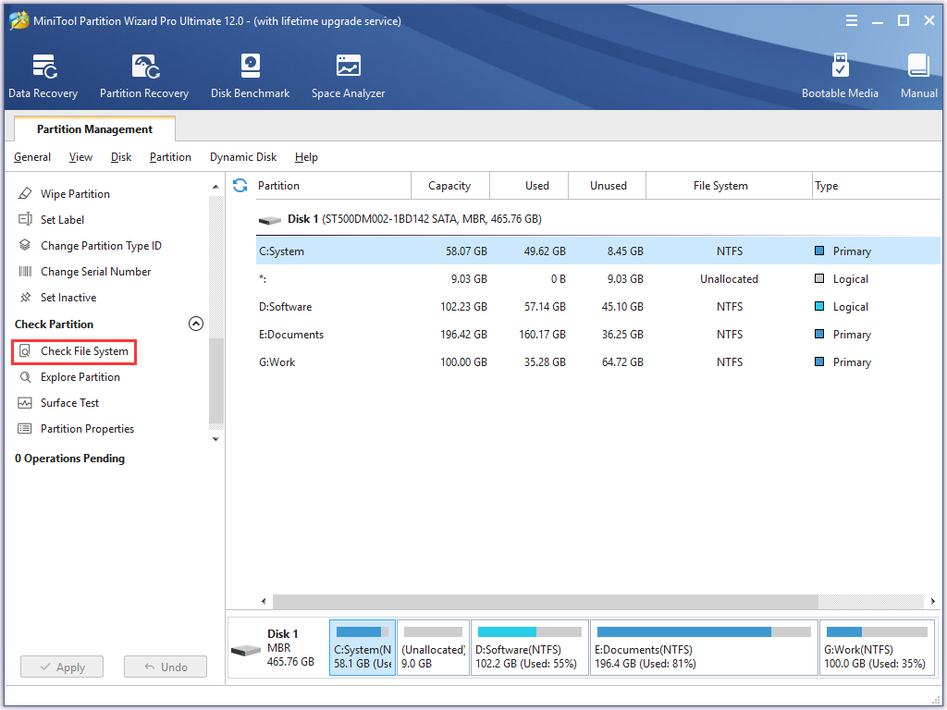Select the G:Work partition row
Image resolution: width=947 pixels, height=710 pixels.
pos(598,362)
